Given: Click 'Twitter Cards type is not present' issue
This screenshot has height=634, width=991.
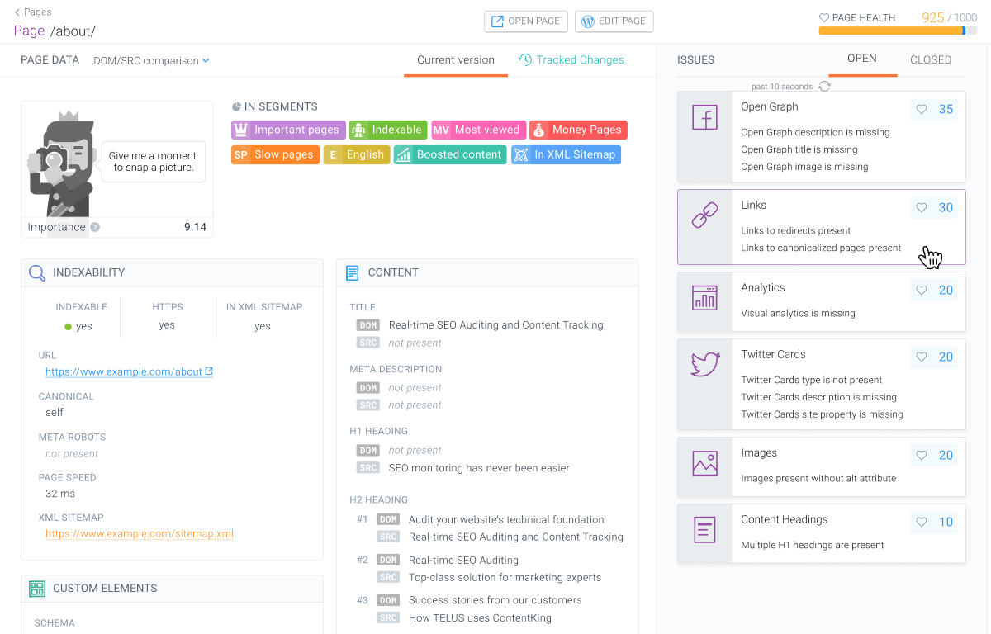Looking at the screenshot, I should 812,381.
